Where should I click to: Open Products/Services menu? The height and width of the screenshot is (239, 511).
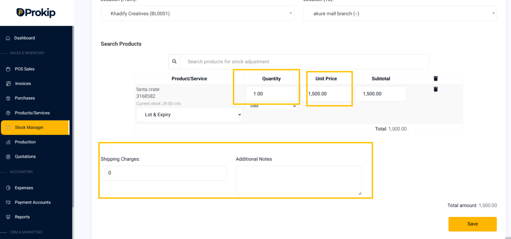click(32, 113)
